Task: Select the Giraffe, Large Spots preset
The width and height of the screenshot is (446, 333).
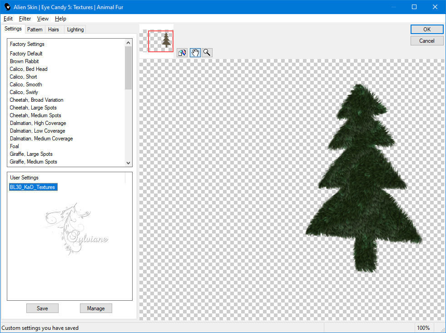Action: tap(31, 154)
